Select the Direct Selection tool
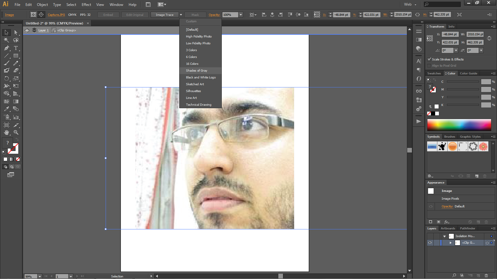 tap(16, 33)
